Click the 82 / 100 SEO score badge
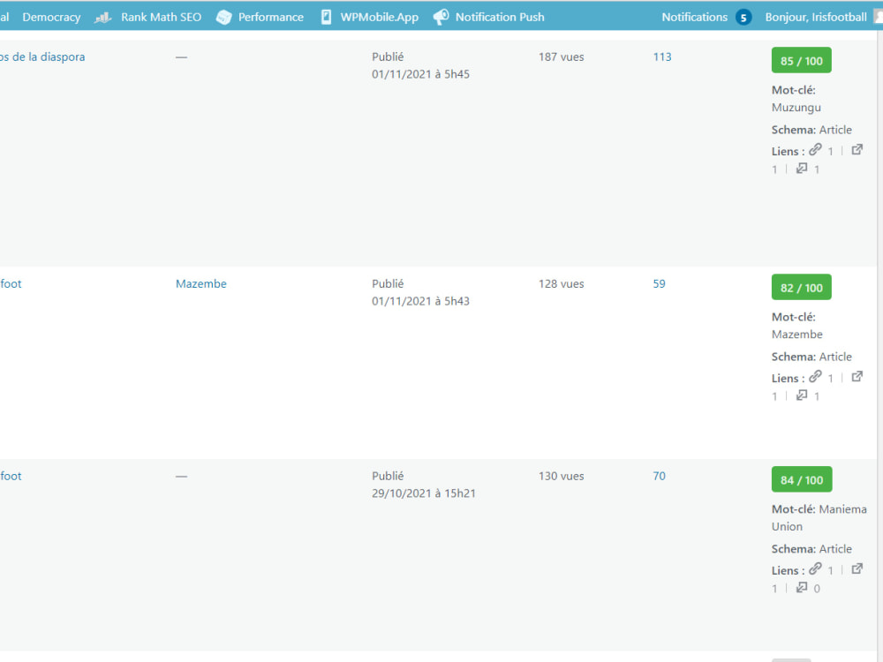 802,287
